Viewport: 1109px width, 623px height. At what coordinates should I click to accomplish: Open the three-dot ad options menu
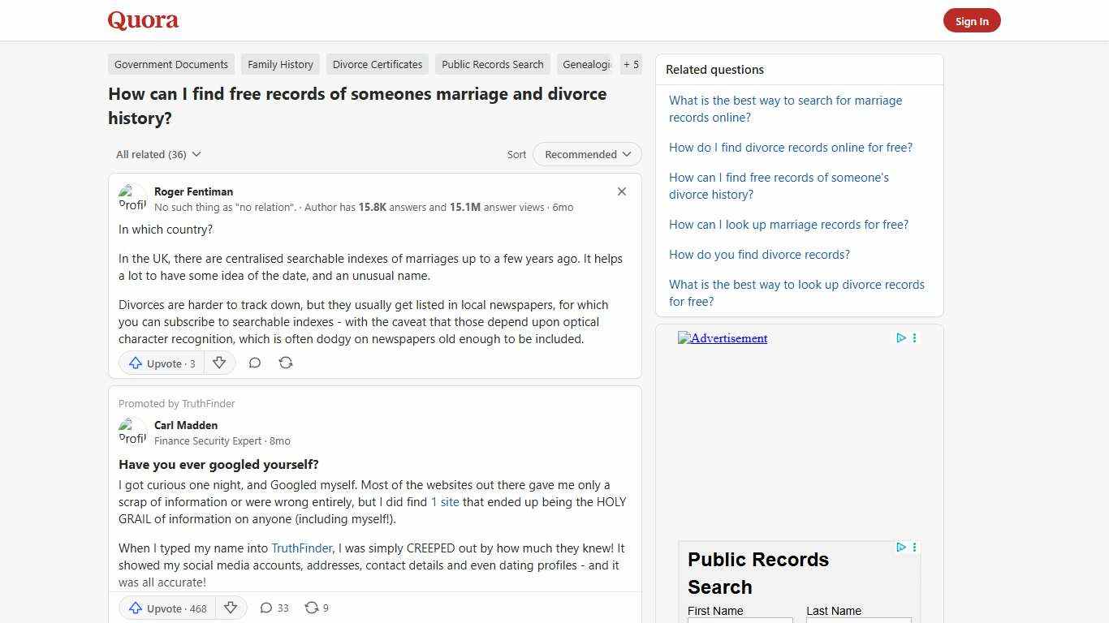pyautogui.click(x=914, y=338)
